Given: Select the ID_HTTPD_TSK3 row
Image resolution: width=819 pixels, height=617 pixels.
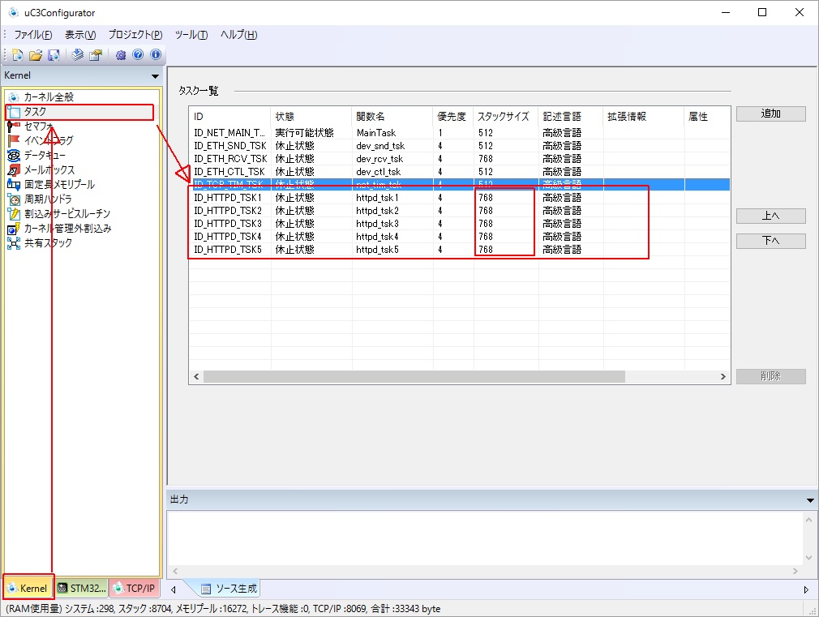Looking at the screenshot, I should 228,224.
